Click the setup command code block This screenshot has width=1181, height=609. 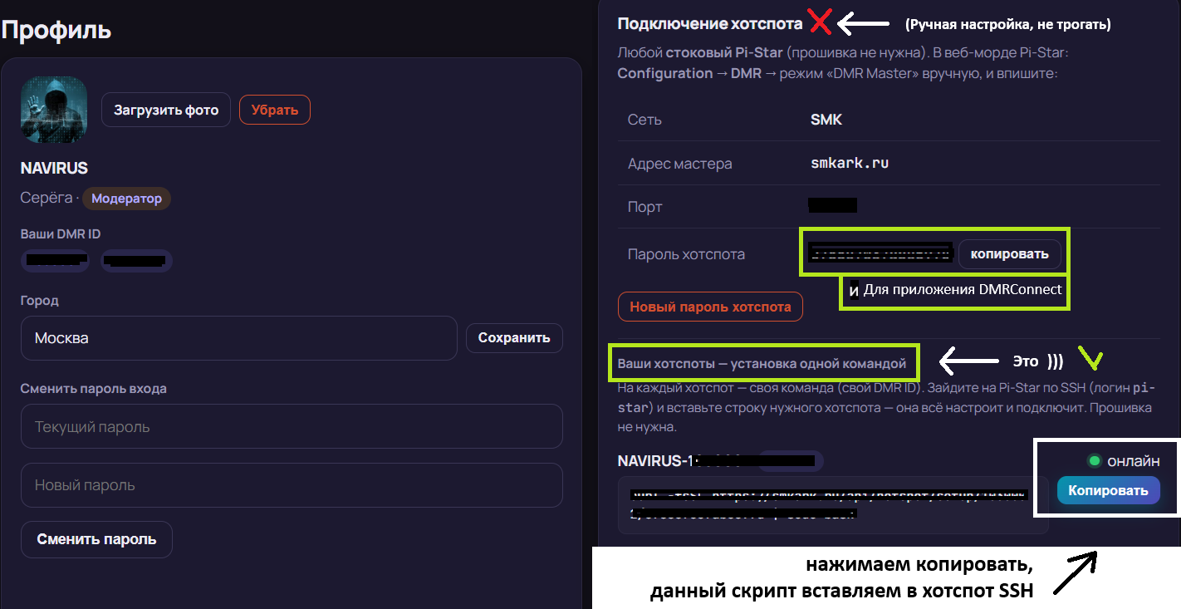(833, 505)
